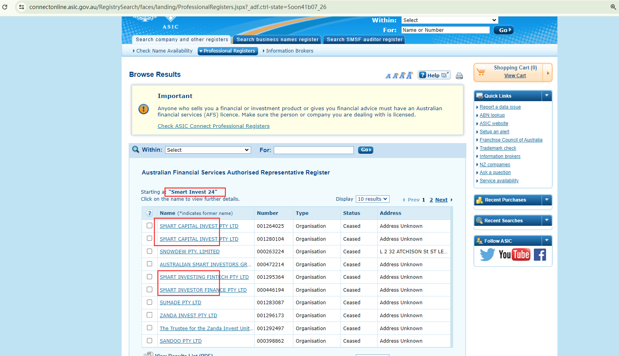Open the SANDOO PTY LTD link
This screenshot has height=356, width=619.
[x=180, y=341]
